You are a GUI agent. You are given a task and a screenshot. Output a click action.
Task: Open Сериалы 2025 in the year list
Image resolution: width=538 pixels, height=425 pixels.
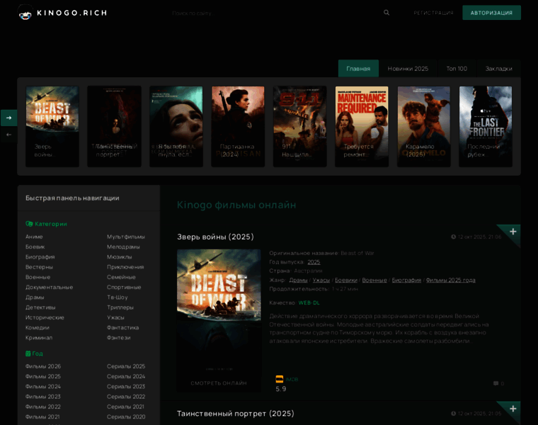point(126,366)
